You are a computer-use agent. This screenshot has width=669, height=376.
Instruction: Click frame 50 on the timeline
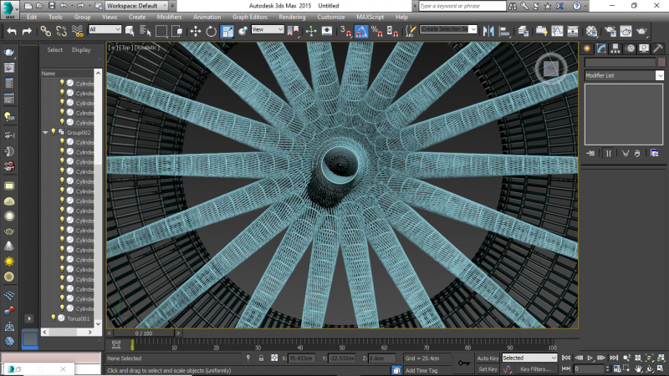click(x=342, y=343)
